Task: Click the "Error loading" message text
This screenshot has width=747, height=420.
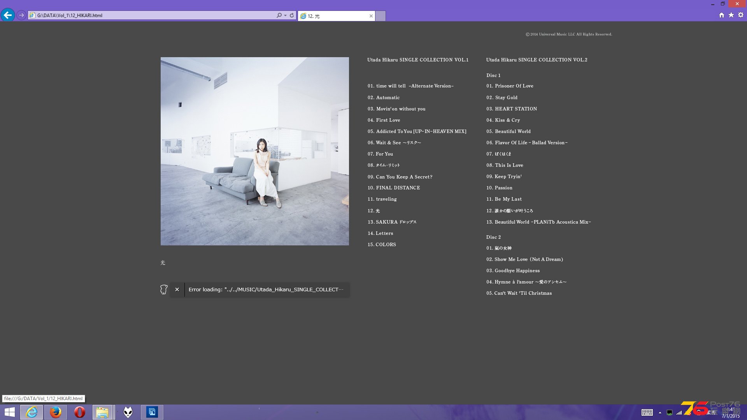Action: coord(266,289)
